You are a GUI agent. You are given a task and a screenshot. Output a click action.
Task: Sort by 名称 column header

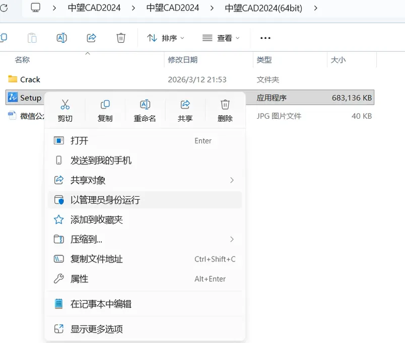point(22,60)
